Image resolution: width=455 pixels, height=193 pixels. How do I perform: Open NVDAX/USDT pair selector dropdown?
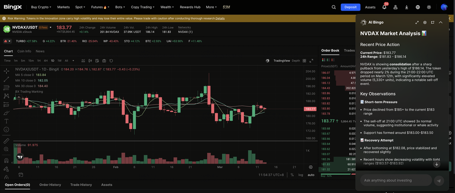(x=50, y=27)
